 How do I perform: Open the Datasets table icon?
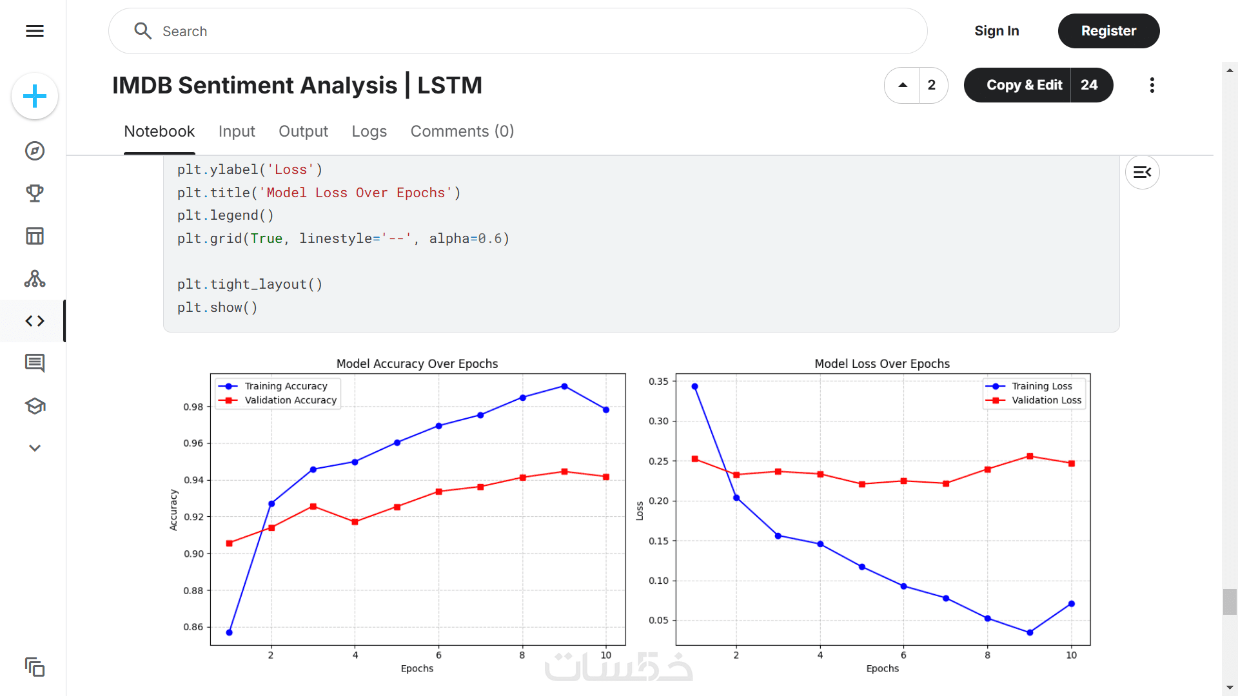point(35,236)
